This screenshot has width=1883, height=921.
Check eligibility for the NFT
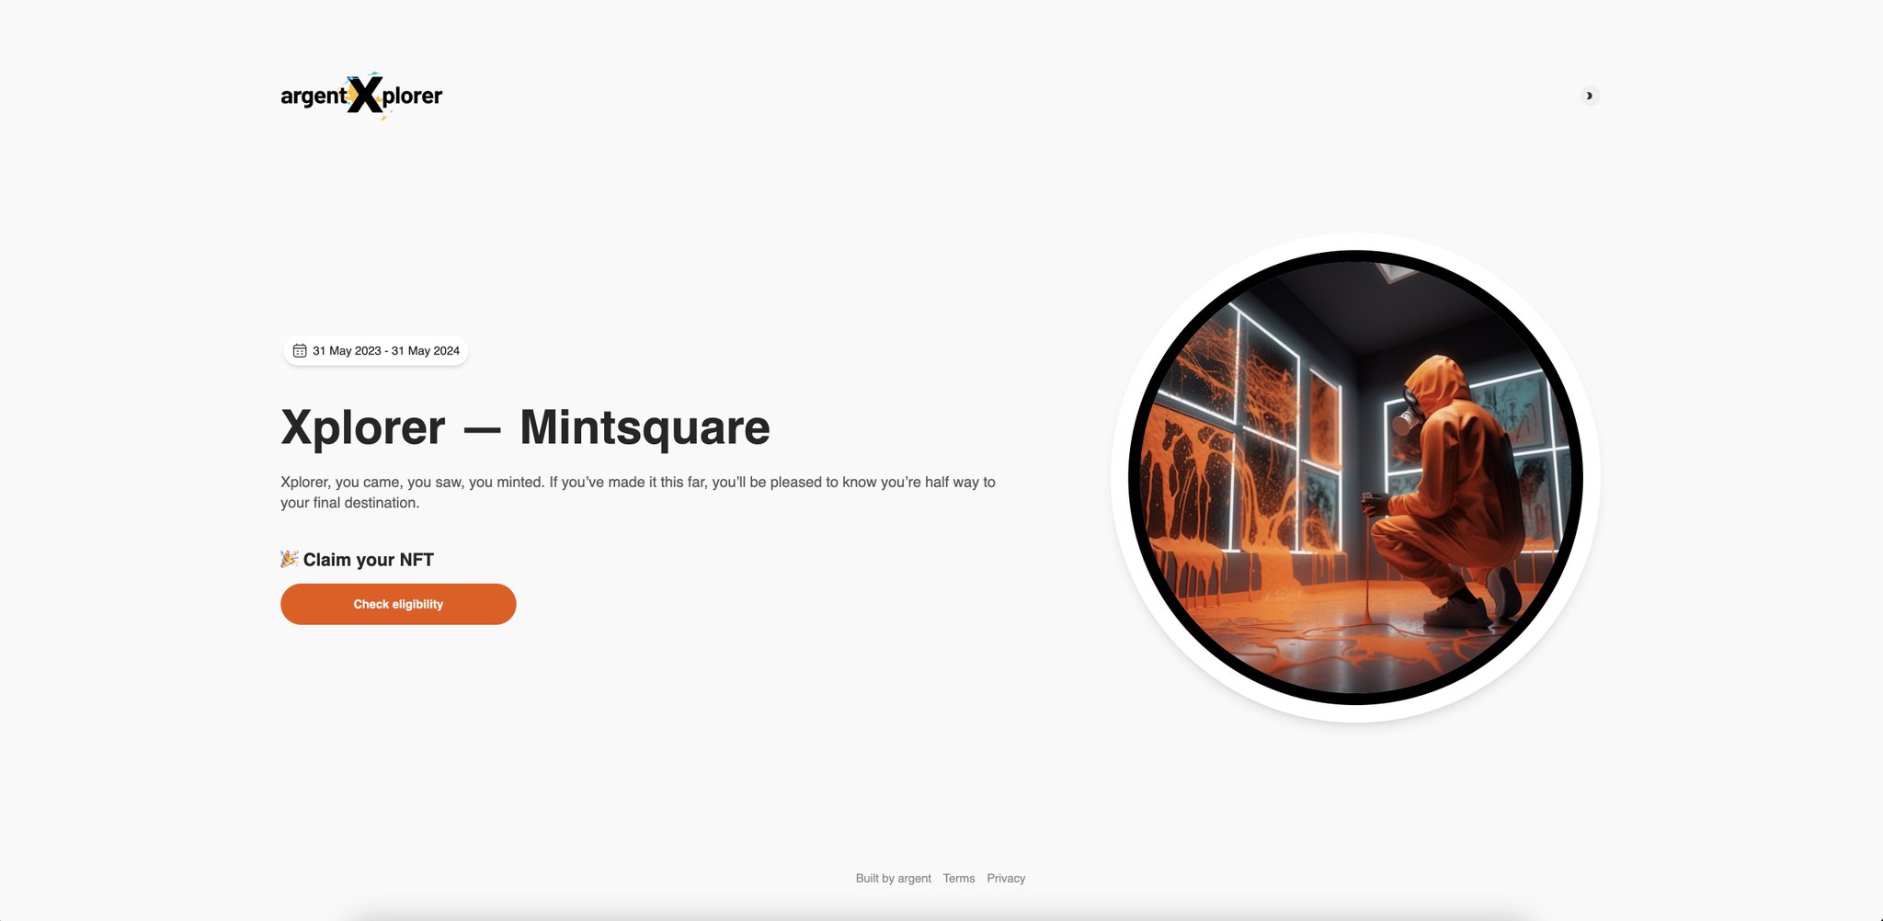[x=398, y=604]
